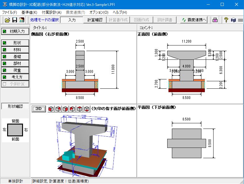The height and width of the screenshot is (184, 244).
Task: Select the cube view with red bottom face
Action: pyautogui.click(x=87, y=109)
